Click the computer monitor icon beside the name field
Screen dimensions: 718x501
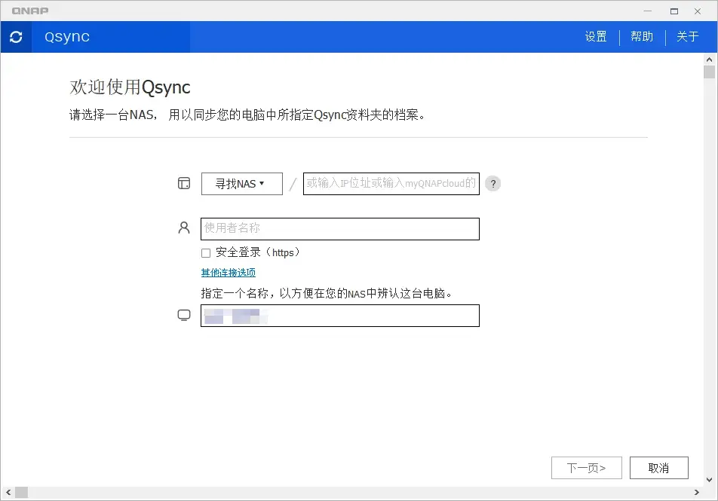click(x=183, y=315)
